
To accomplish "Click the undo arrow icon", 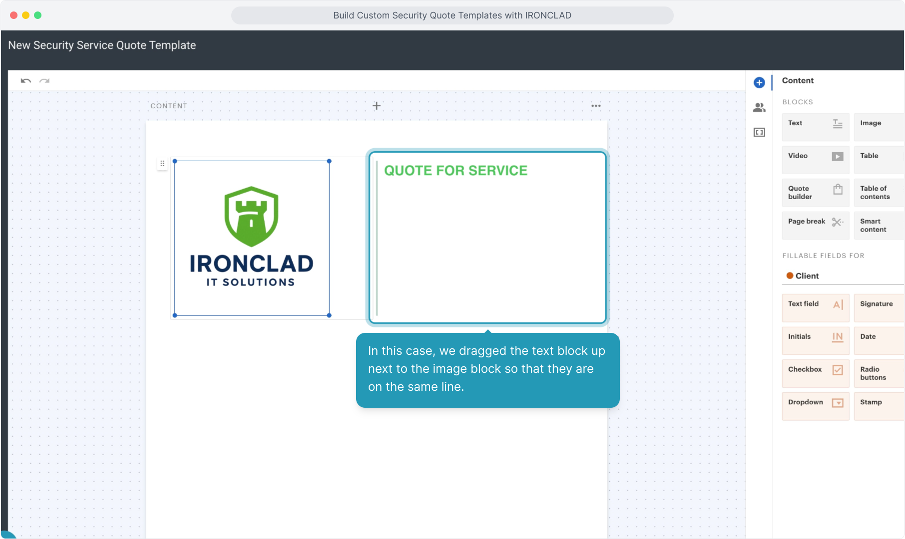I will click(x=26, y=81).
